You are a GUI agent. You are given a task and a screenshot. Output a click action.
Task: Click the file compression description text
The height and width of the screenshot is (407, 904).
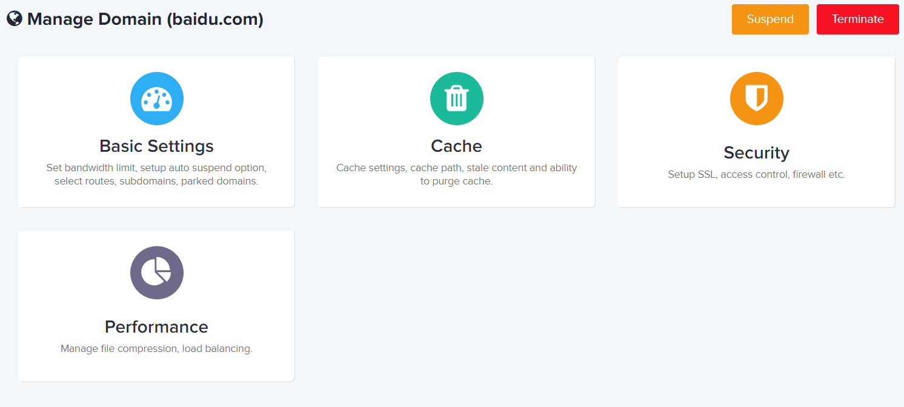pos(156,349)
